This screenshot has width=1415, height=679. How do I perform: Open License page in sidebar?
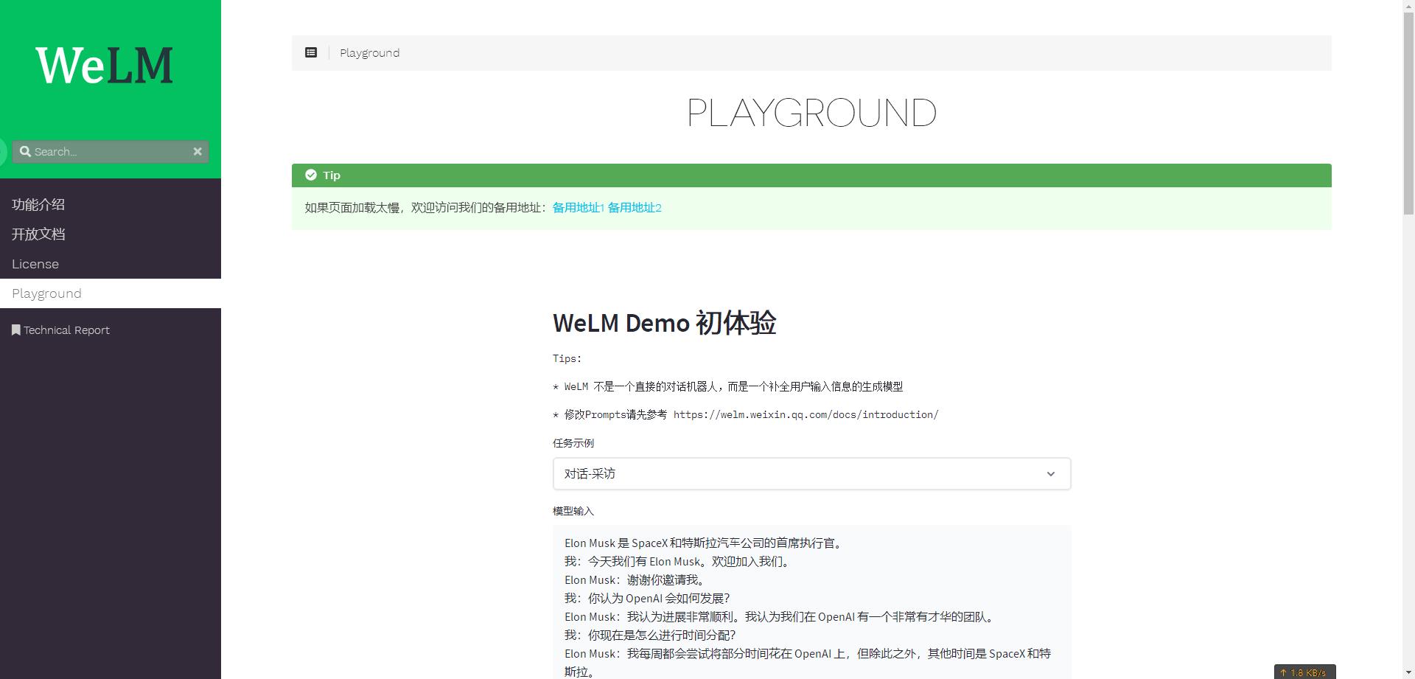[x=35, y=264]
